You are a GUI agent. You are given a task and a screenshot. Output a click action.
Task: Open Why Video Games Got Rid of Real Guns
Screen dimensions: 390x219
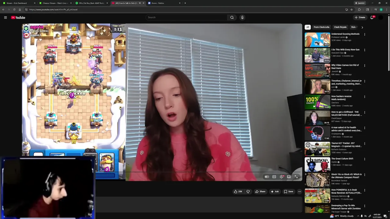[317, 71]
